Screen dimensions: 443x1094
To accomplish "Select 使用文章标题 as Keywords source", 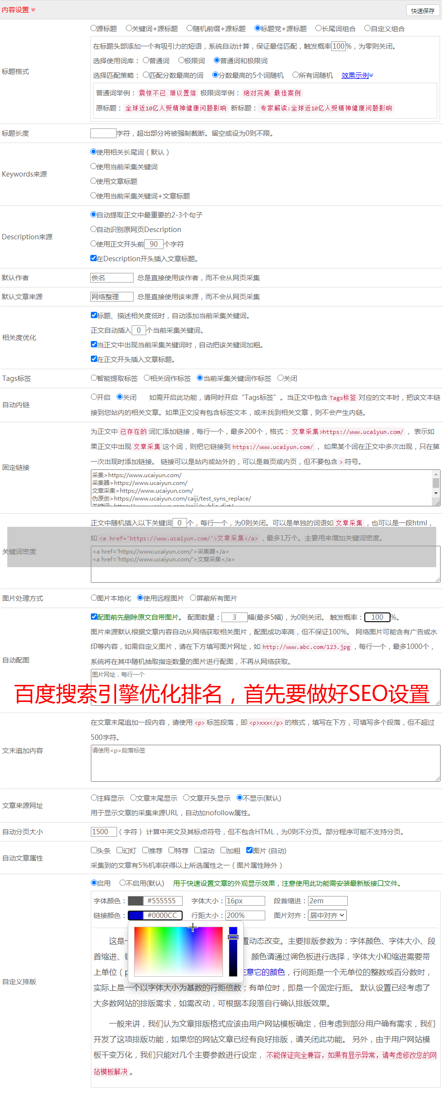I will coord(93,181).
